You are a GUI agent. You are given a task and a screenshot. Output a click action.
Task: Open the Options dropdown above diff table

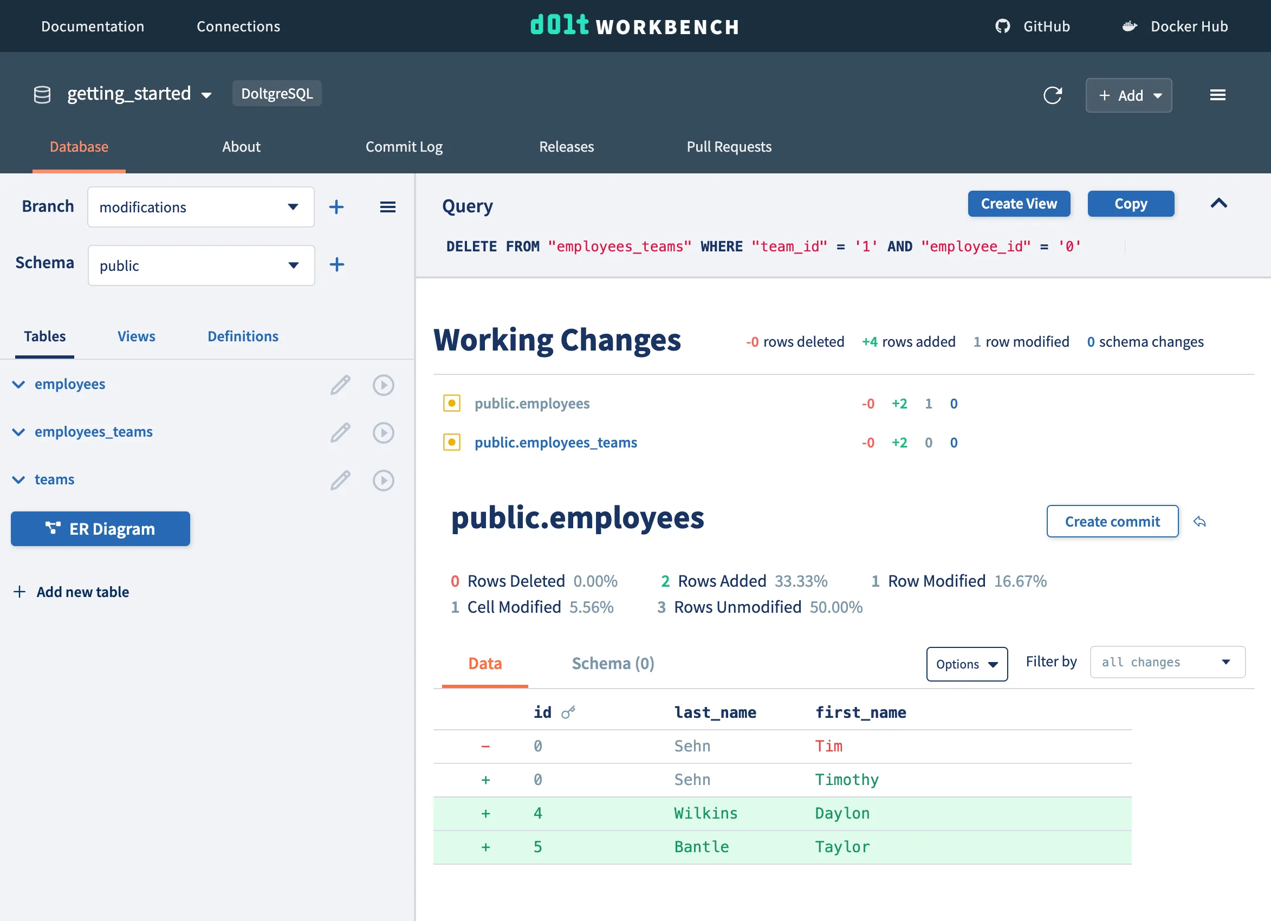(966, 664)
